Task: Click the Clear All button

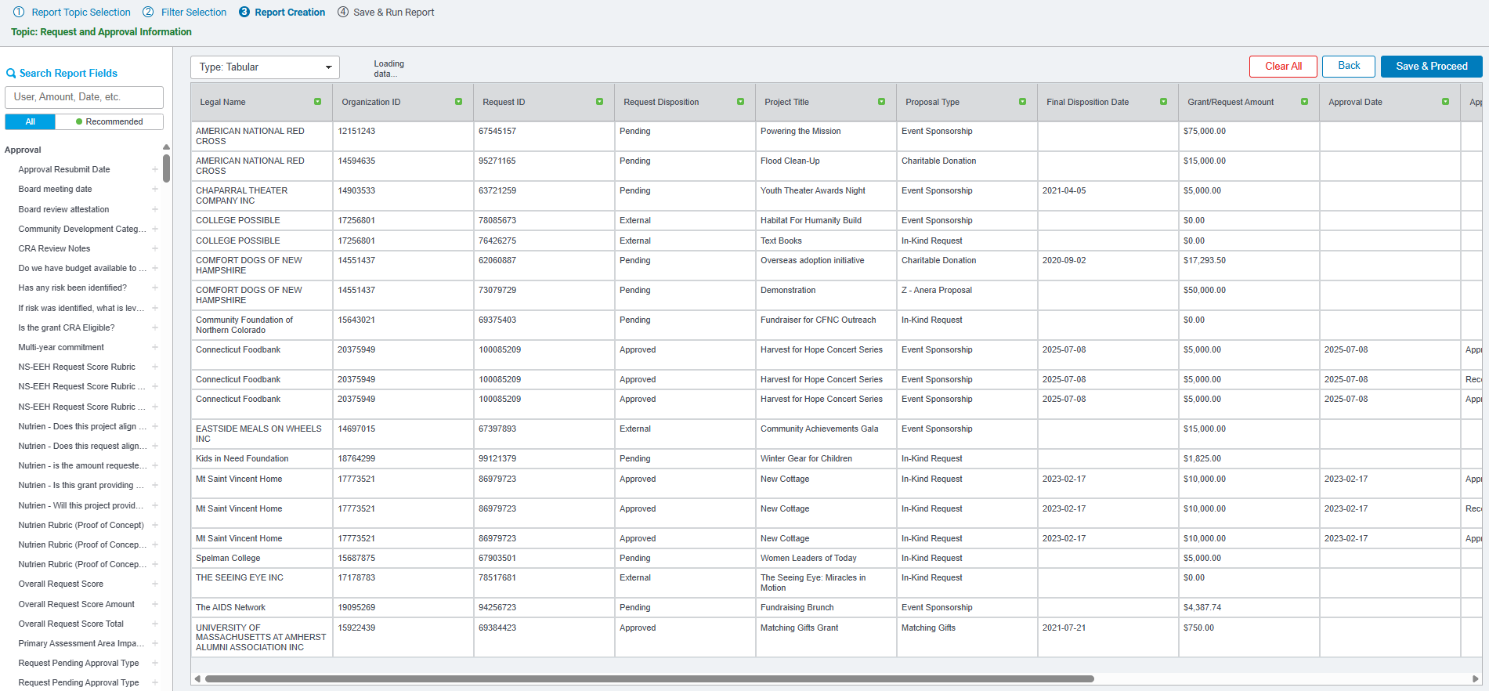Action: pos(1283,67)
